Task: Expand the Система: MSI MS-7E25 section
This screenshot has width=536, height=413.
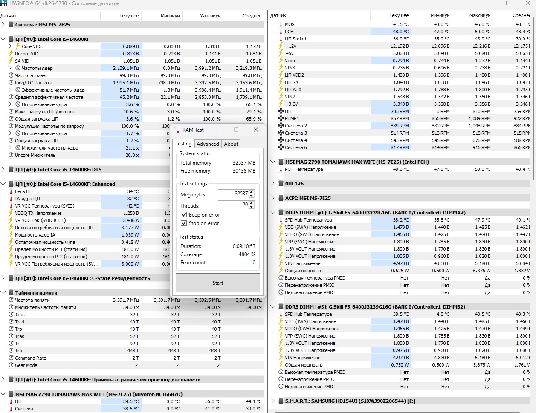Action: (3, 25)
